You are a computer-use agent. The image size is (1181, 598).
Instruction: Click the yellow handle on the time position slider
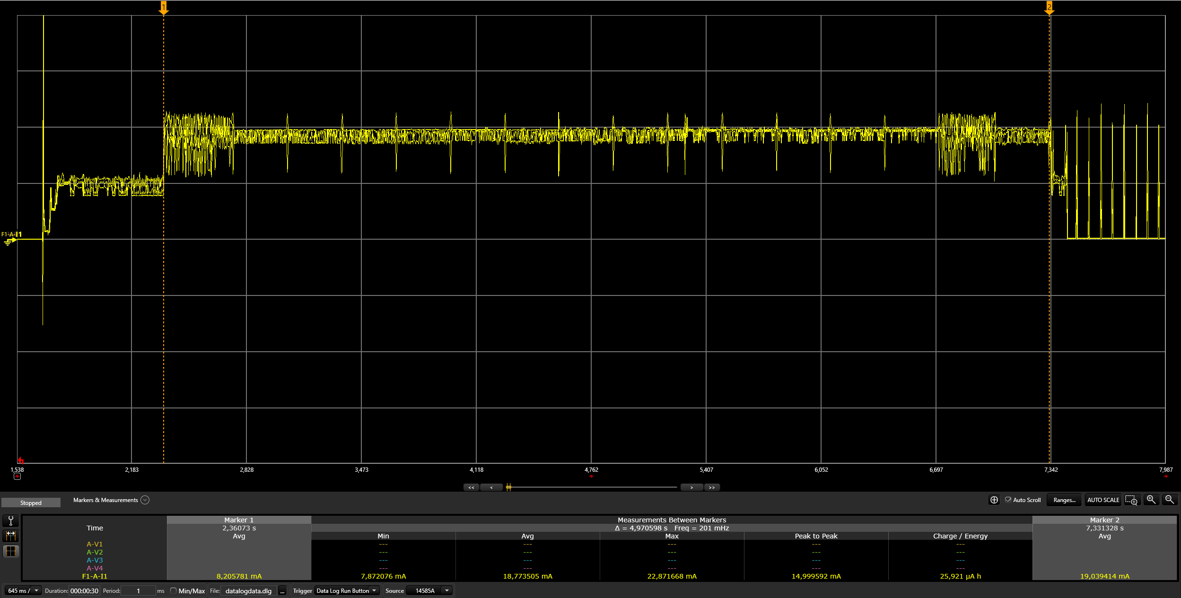508,487
